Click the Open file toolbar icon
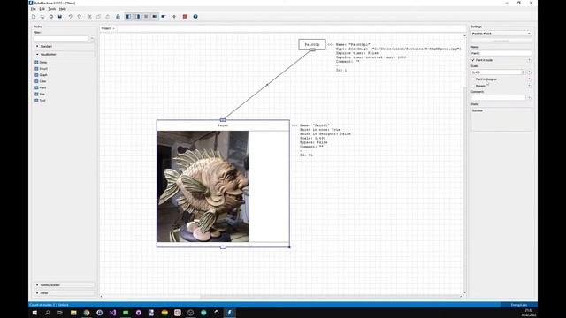566x318 pixels. click(42, 17)
